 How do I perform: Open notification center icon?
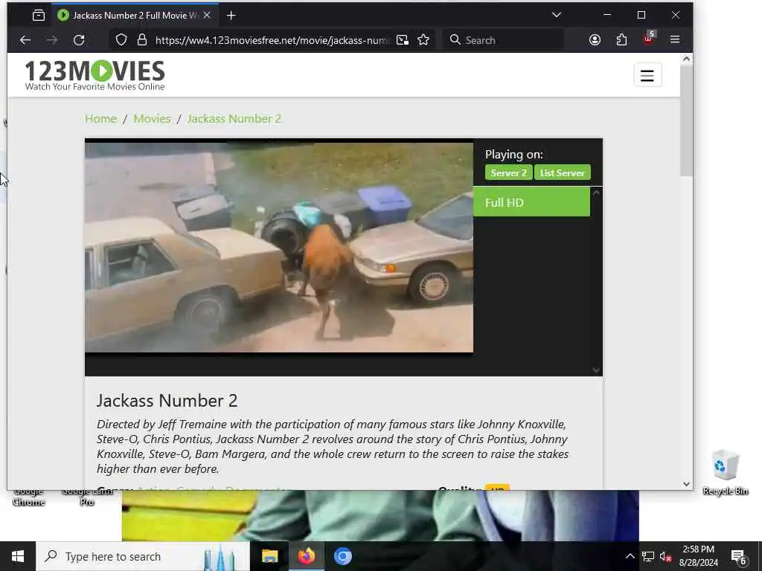[x=739, y=556]
